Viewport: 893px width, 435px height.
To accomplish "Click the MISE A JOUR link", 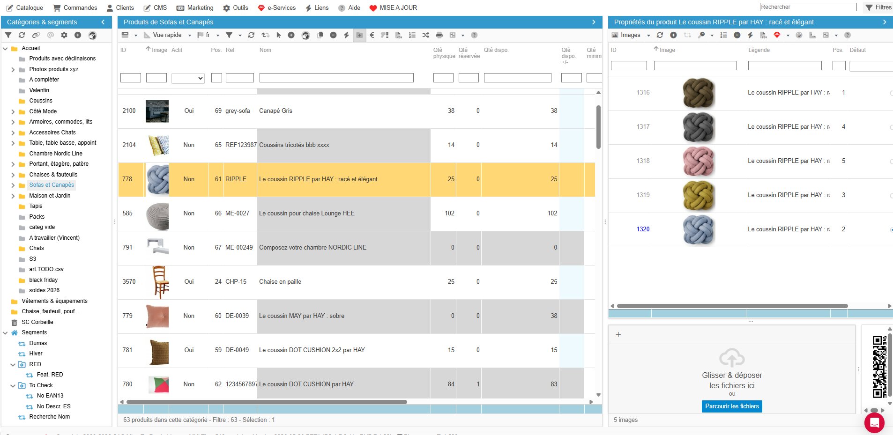I will click(393, 7).
